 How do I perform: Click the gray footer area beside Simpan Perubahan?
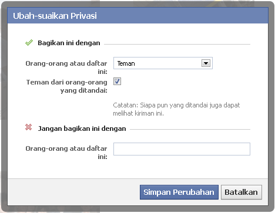[73, 192]
